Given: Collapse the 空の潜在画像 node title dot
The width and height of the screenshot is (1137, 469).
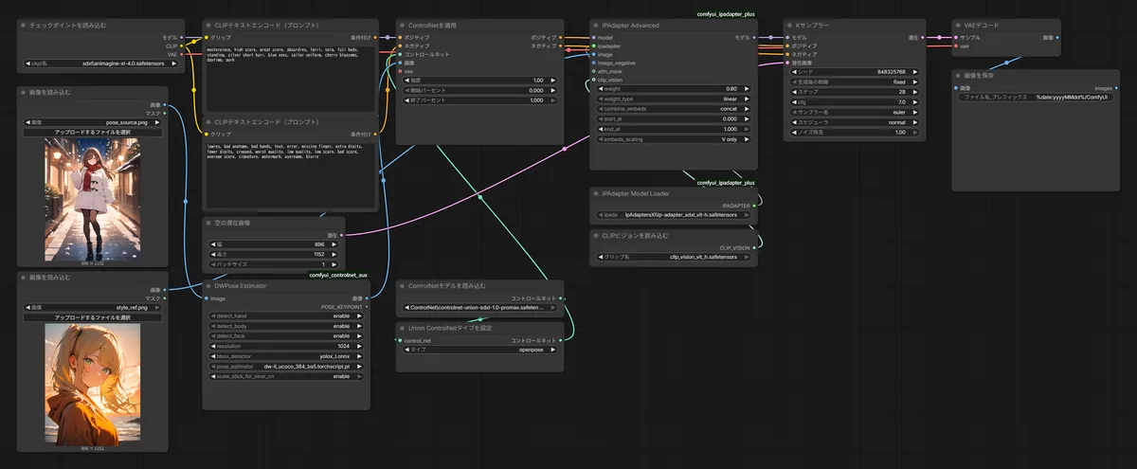Looking at the screenshot, I should 209,223.
